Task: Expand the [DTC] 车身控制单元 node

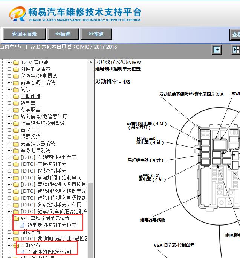Action: [x=9, y=164]
